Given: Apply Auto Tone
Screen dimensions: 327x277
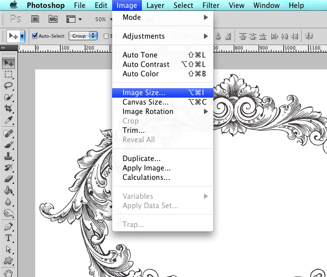Looking at the screenshot, I should click(x=163, y=55).
